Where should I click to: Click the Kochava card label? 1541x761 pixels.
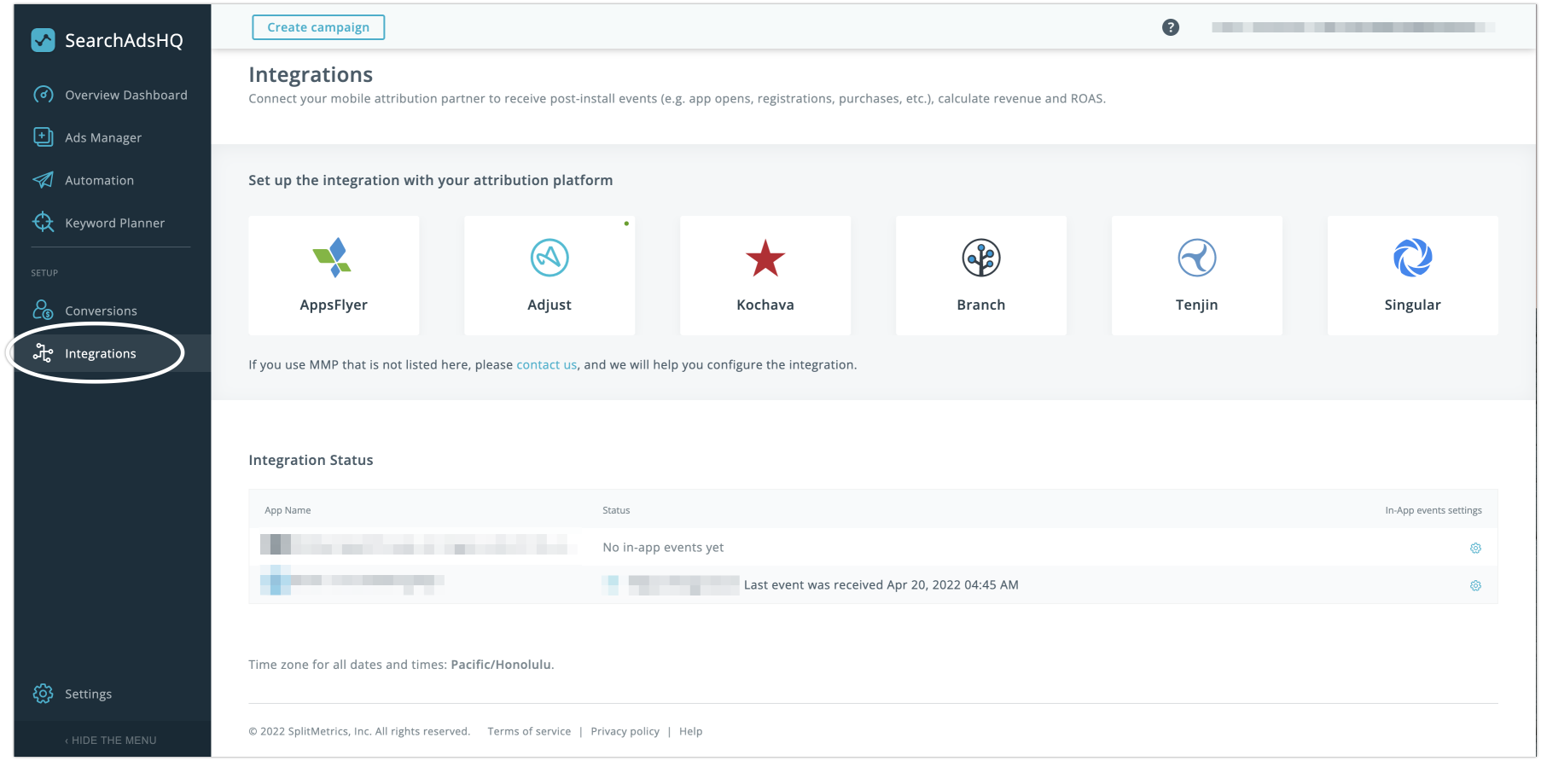(765, 305)
